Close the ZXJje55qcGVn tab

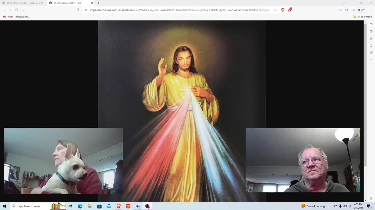click(92, 3)
